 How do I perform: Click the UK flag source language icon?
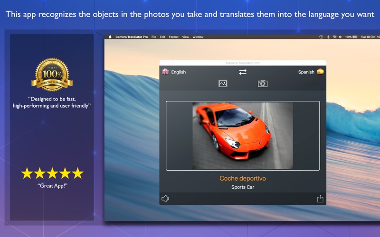click(x=165, y=72)
